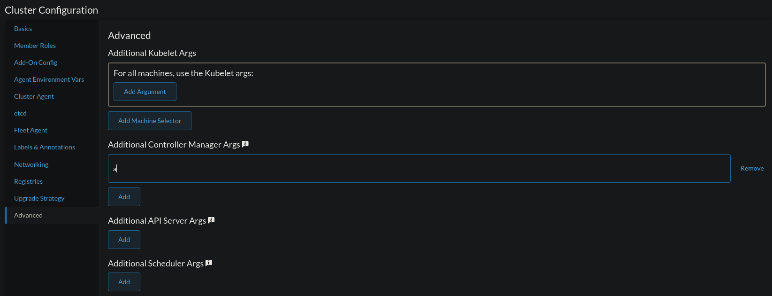
Task: Go to the Networking section
Action: (x=31, y=164)
